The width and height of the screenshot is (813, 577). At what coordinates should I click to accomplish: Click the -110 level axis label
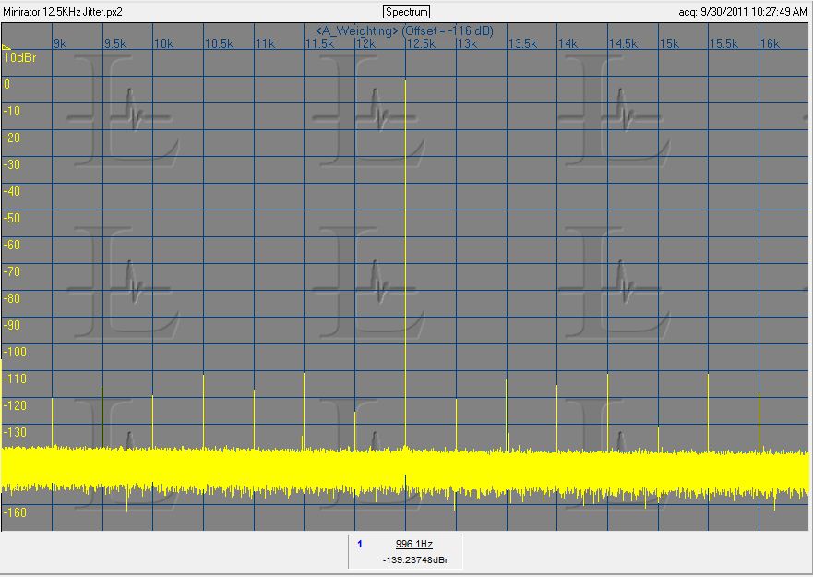(15, 379)
